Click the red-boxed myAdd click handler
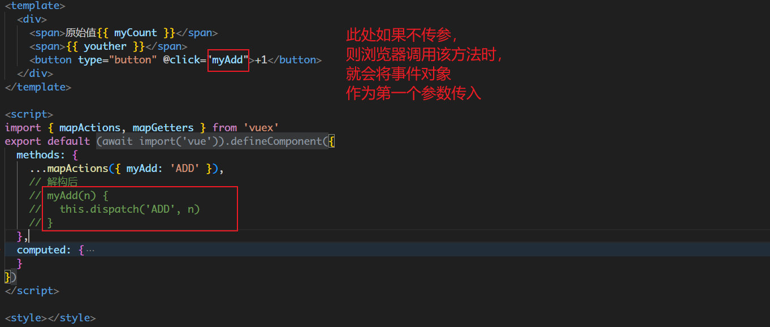The image size is (770, 327). coord(228,60)
